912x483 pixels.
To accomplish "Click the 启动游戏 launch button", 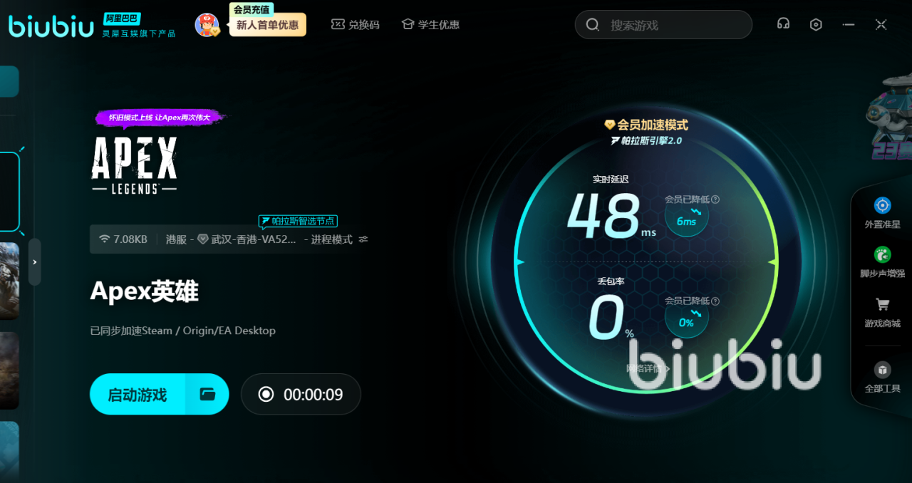I will click(138, 394).
